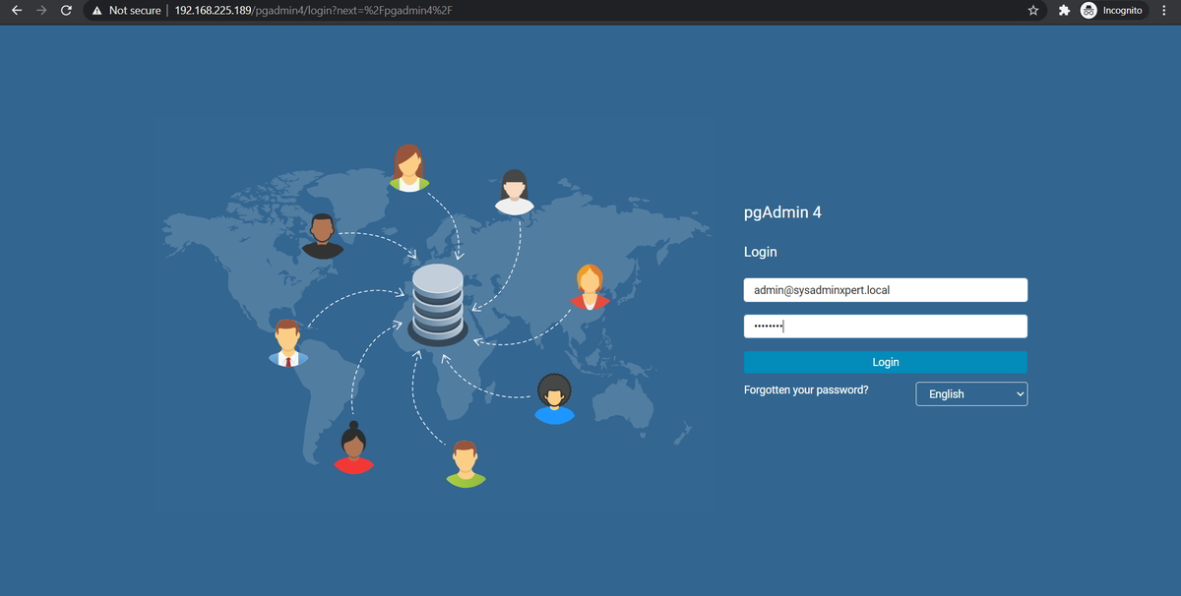Click the blue woman avatar illustration

tap(553, 398)
